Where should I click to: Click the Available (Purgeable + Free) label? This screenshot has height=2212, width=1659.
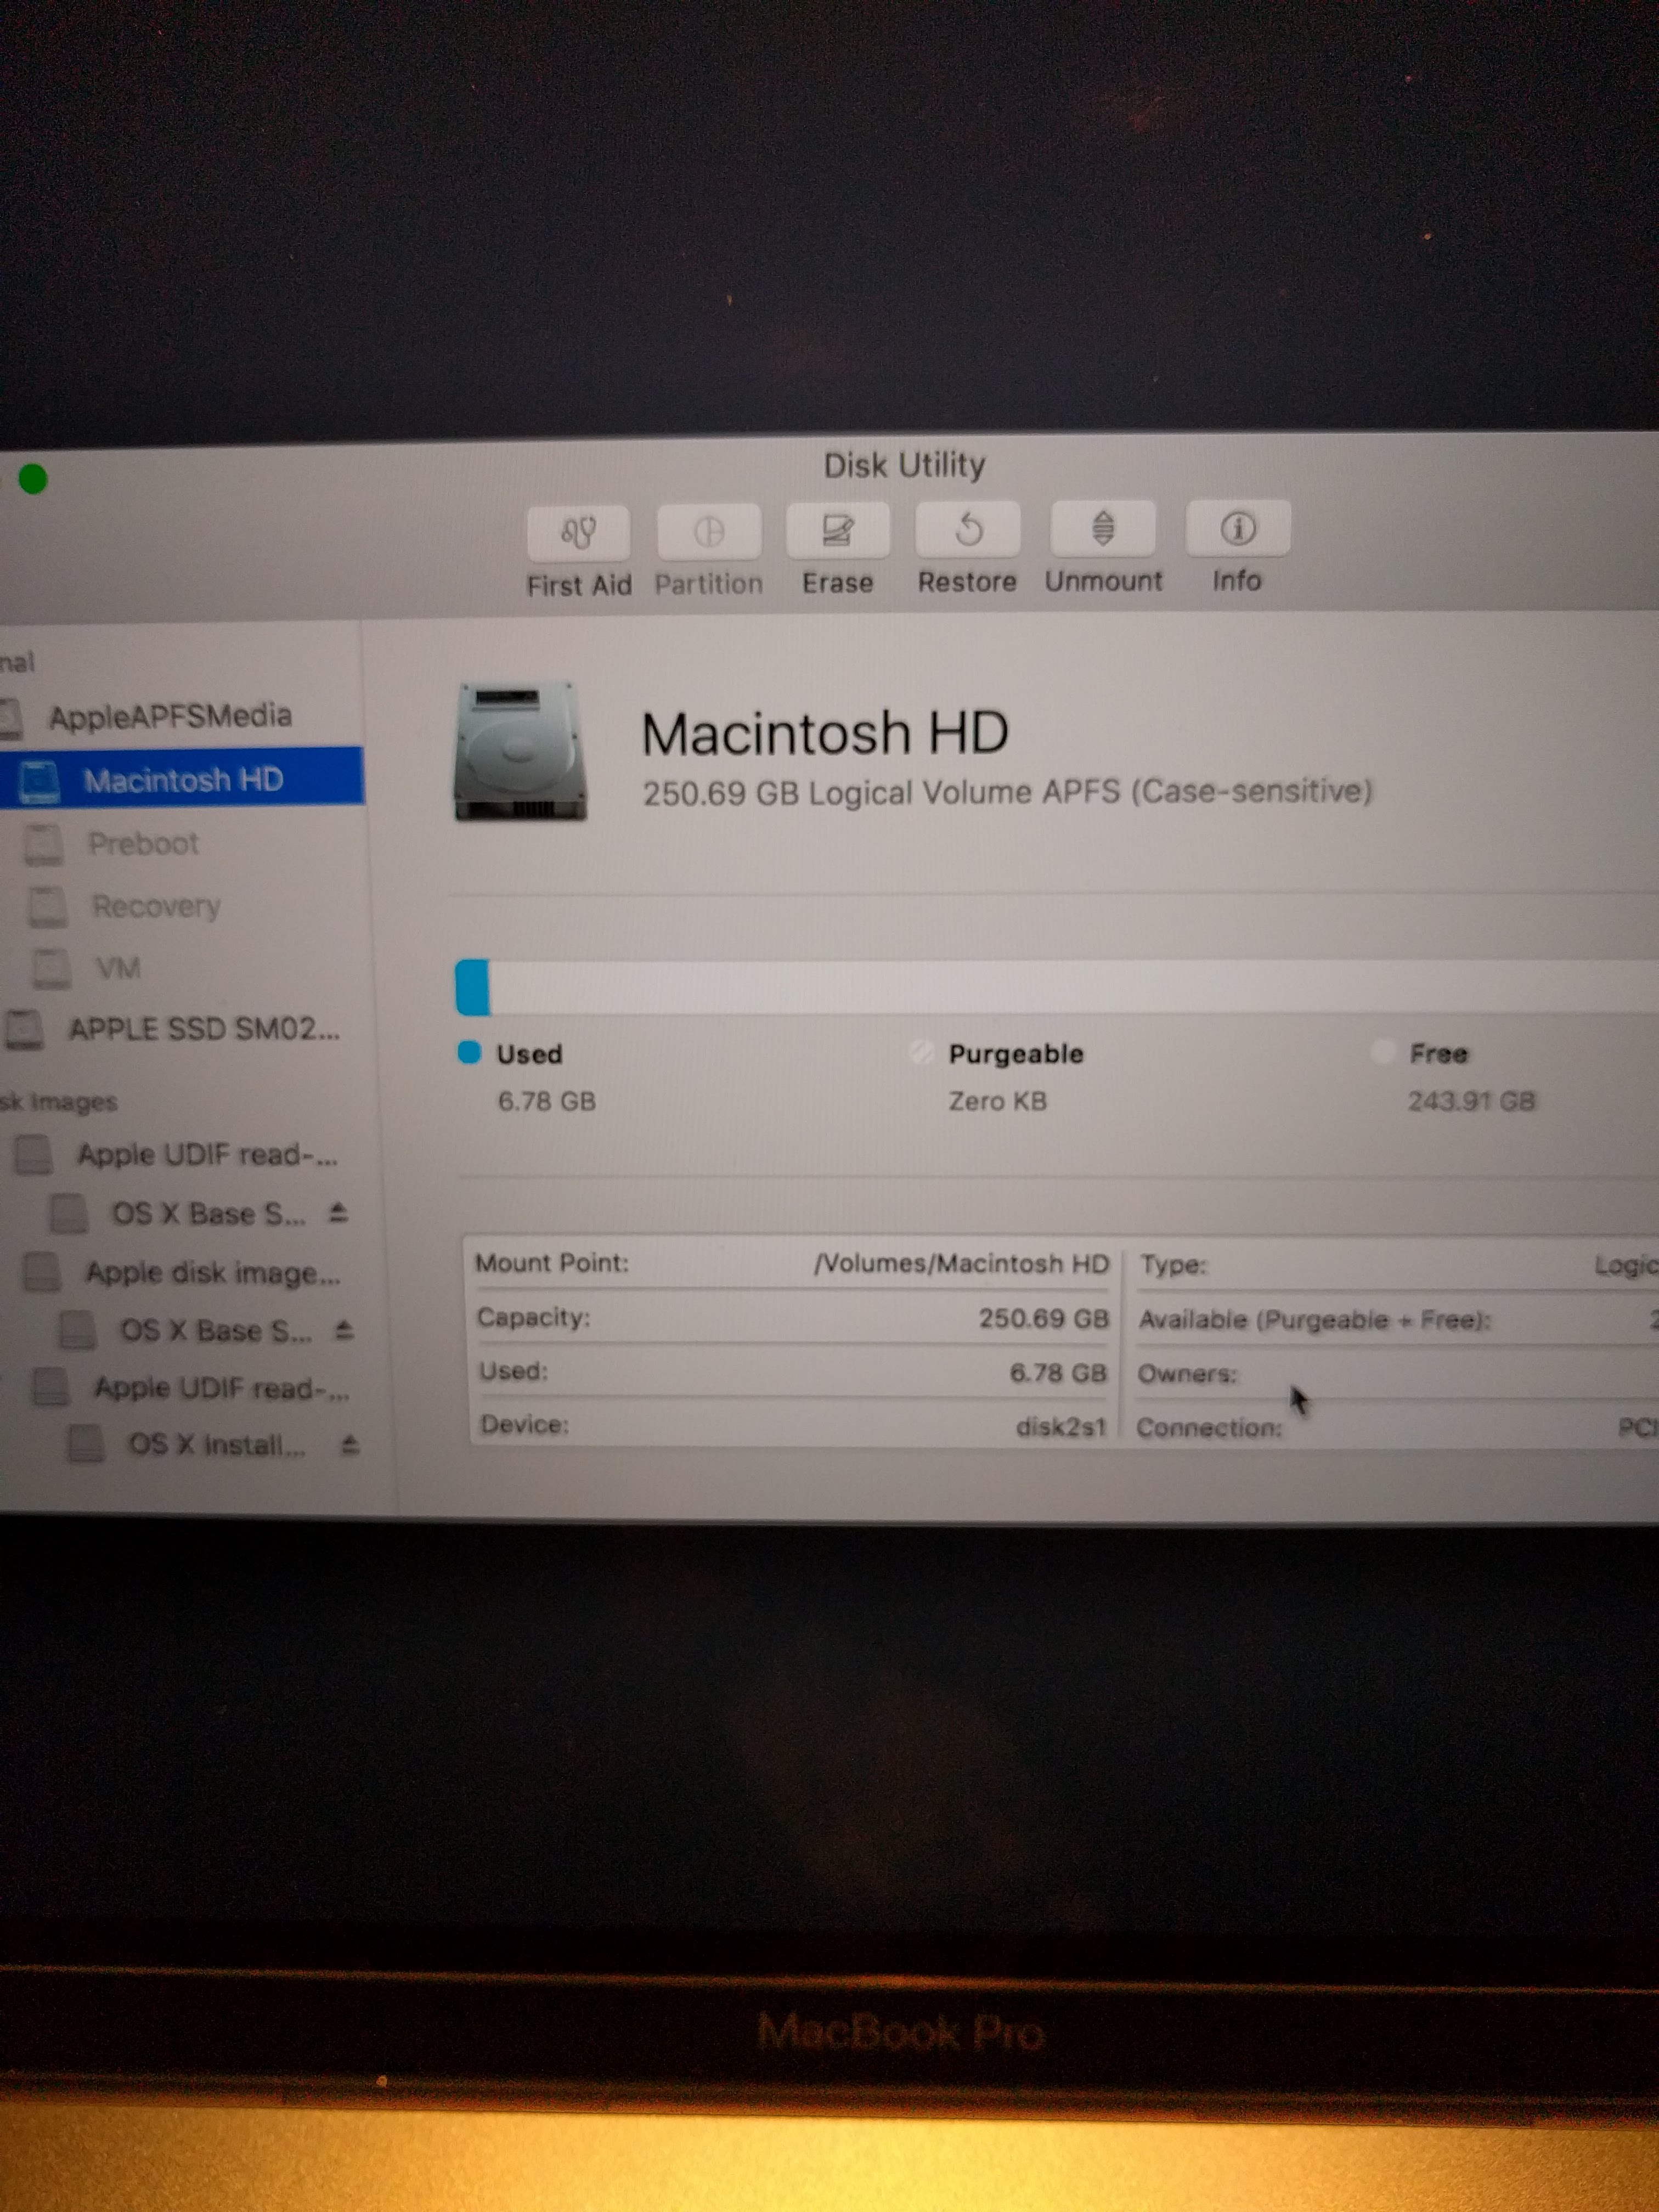tap(1315, 1320)
